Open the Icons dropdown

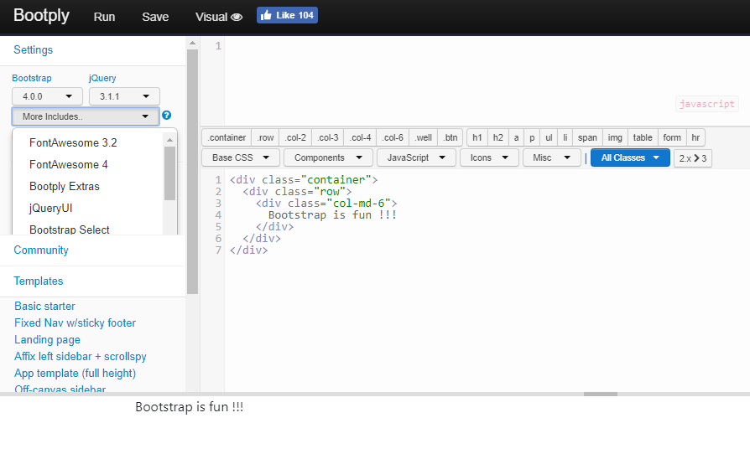(x=489, y=157)
